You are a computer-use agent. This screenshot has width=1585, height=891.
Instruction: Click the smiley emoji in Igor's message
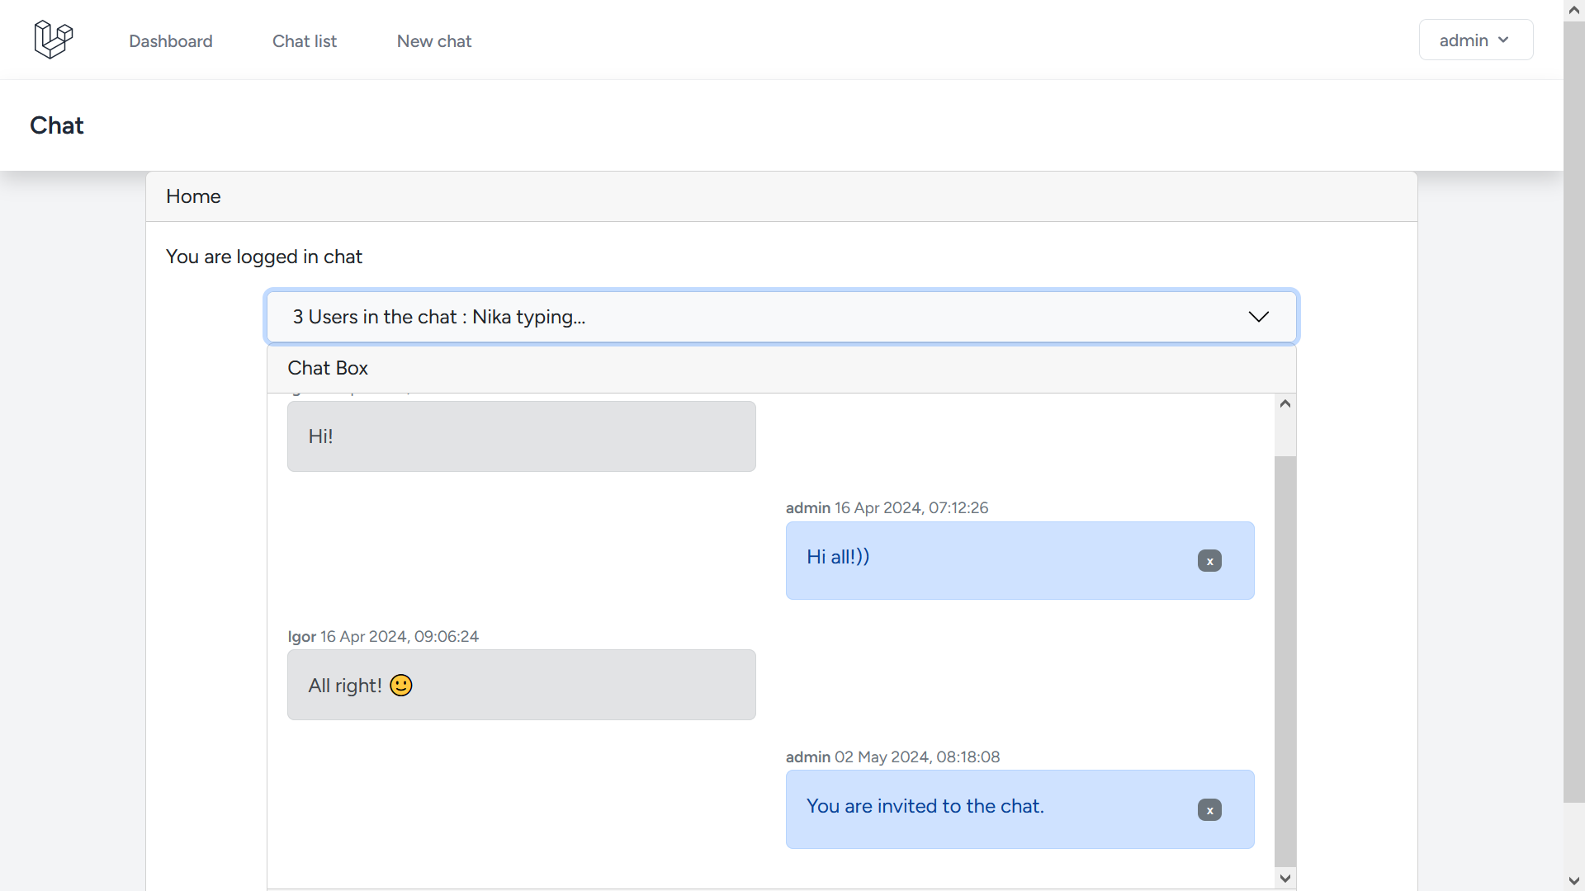pyautogui.click(x=401, y=686)
